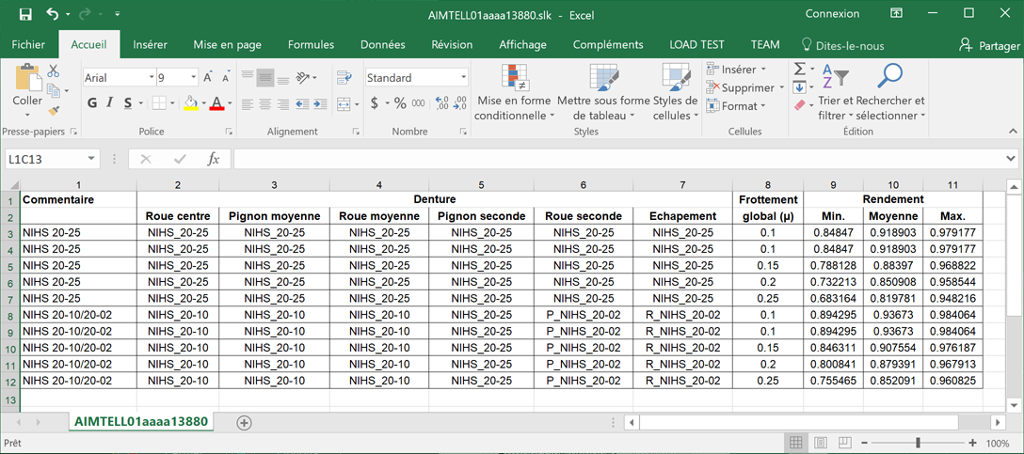Switch to the Affichage tab

tap(522, 45)
